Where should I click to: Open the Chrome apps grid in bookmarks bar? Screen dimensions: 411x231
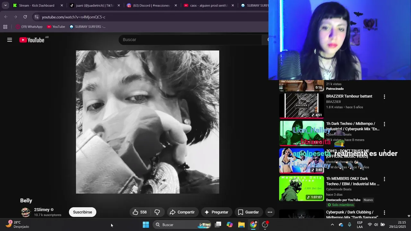click(5, 27)
